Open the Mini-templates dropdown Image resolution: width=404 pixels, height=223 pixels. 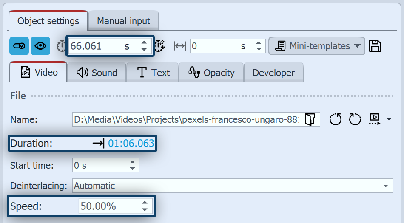tap(316, 46)
